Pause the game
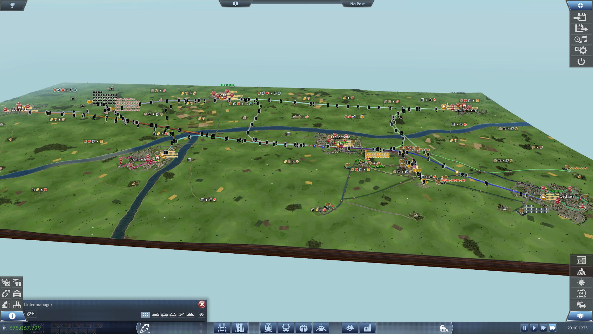Image resolution: width=593 pixels, height=334 pixels. 524,328
